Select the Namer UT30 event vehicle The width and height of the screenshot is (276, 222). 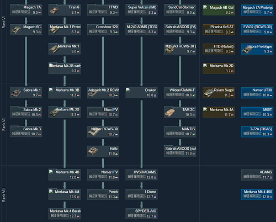(257, 93)
